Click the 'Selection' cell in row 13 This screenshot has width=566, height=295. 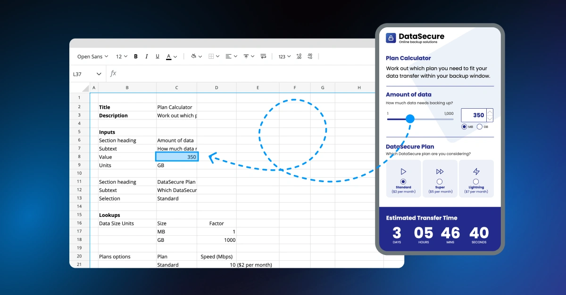(127, 199)
